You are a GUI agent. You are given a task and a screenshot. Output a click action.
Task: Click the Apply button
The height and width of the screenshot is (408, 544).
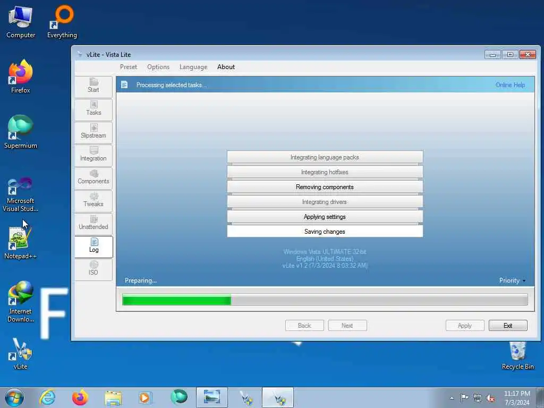pos(464,326)
